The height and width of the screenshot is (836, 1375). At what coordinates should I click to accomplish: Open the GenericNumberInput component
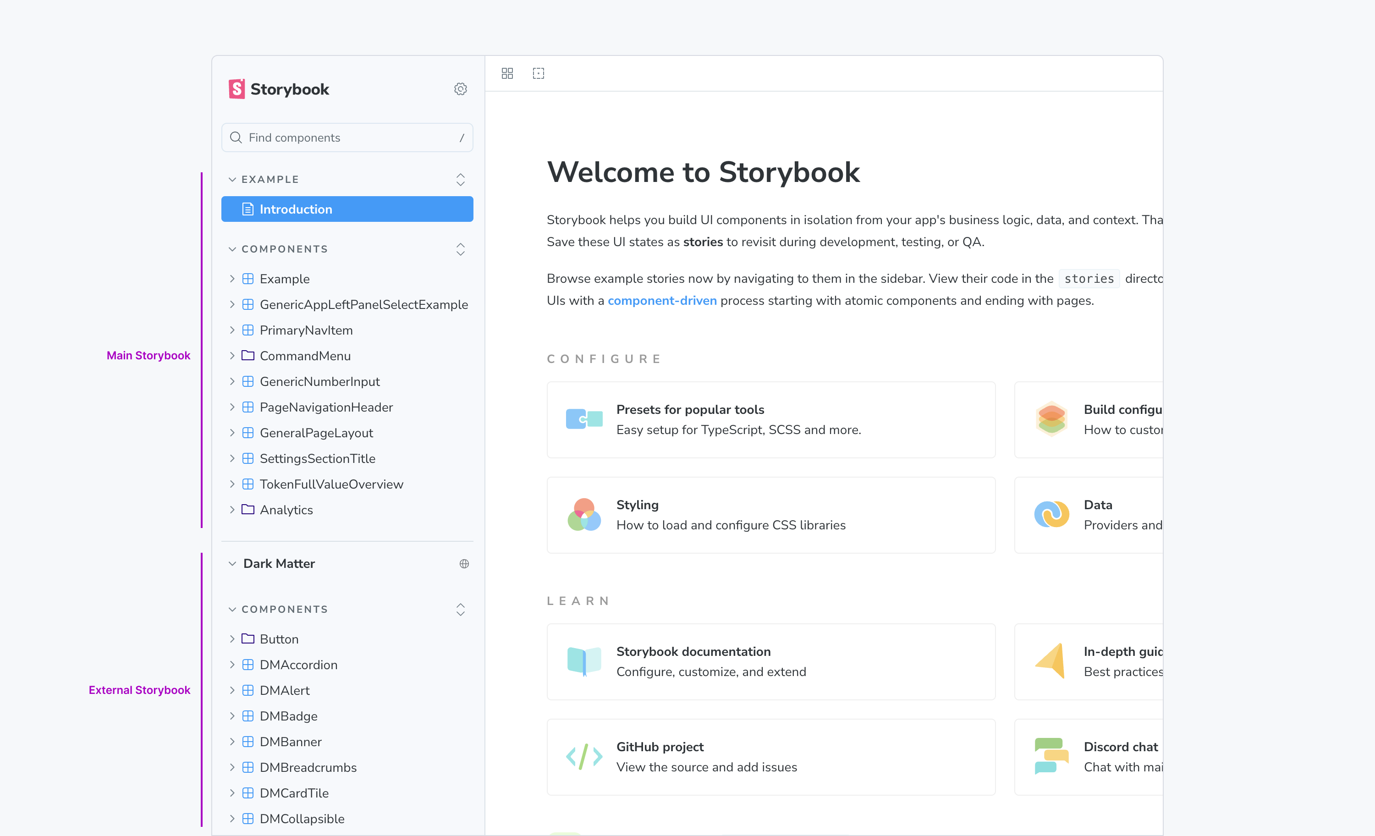(x=347, y=382)
